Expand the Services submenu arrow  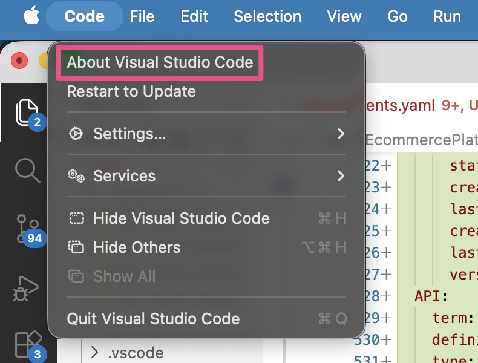tap(341, 176)
